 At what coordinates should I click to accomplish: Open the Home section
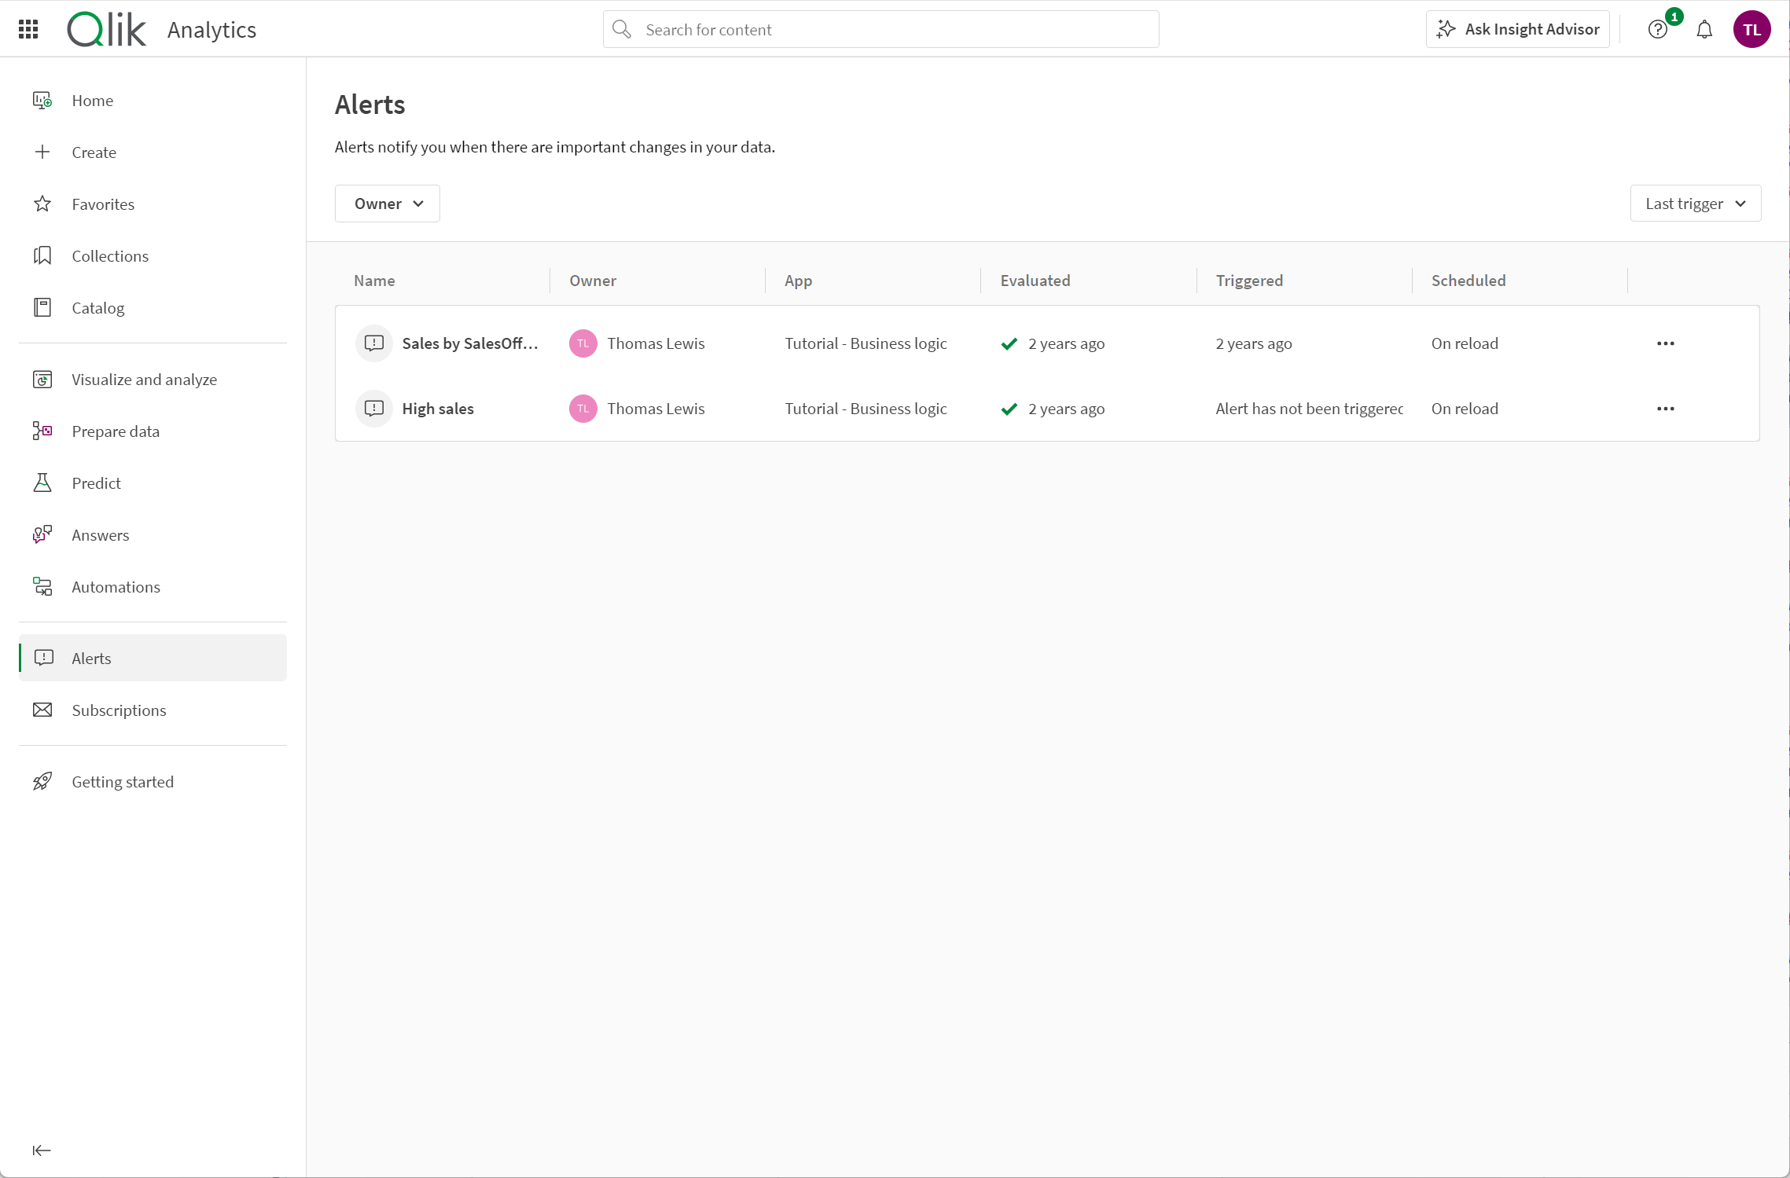tap(92, 100)
